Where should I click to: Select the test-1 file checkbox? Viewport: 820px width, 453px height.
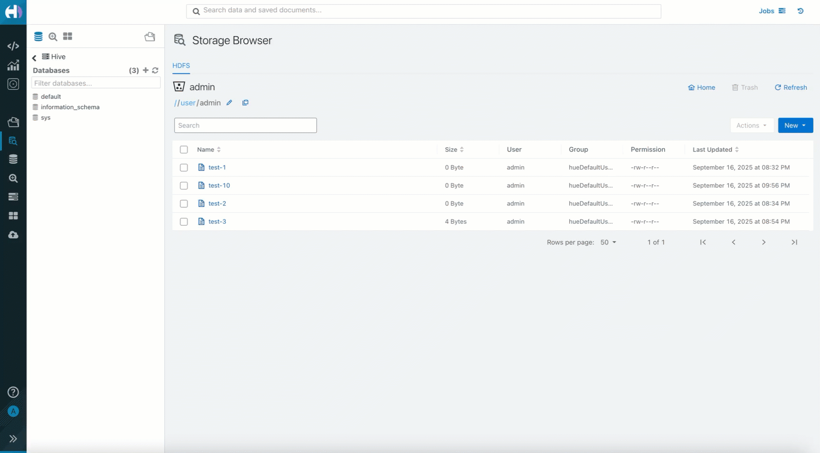184,168
